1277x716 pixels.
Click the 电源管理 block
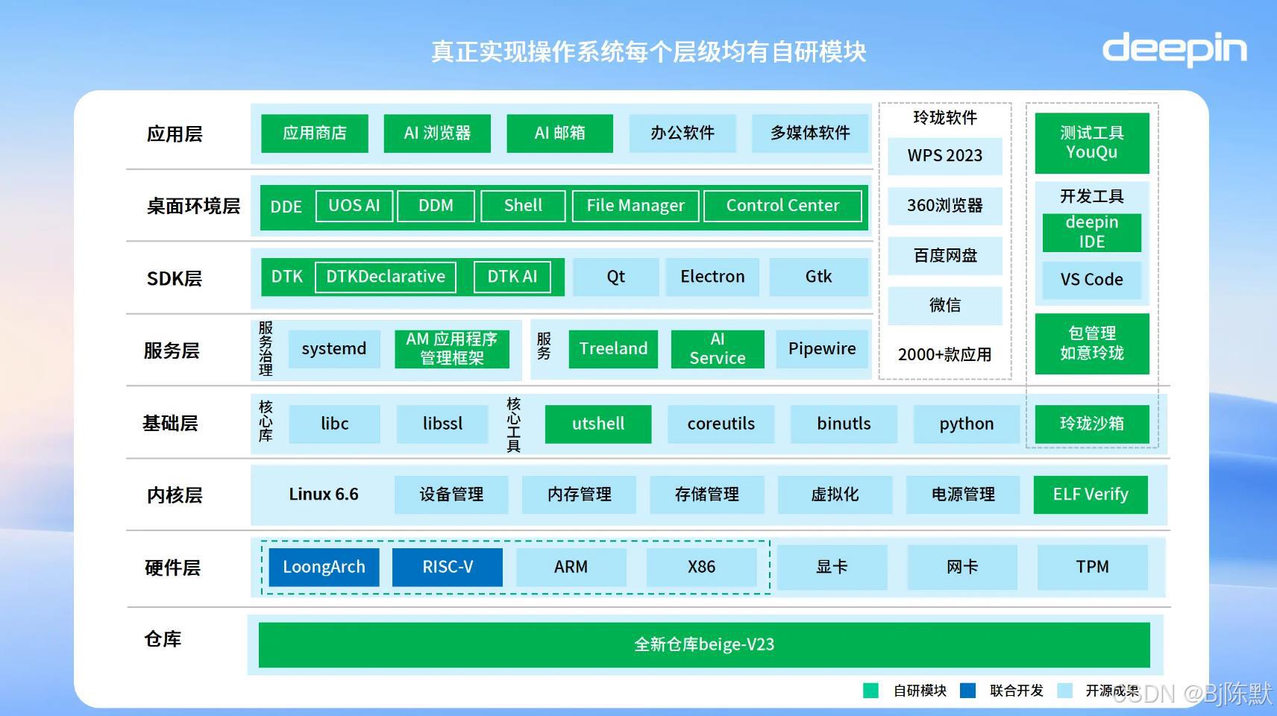963,494
